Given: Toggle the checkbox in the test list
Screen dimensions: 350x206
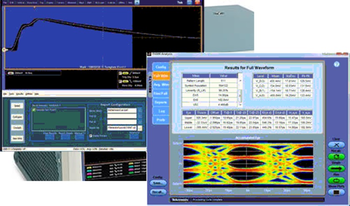Looking at the screenshot, I should click(x=34, y=109).
